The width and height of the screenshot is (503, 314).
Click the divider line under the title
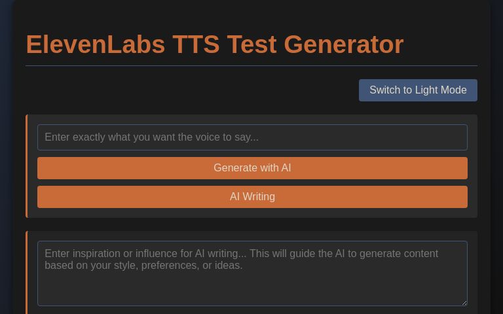tap(251, 65)
